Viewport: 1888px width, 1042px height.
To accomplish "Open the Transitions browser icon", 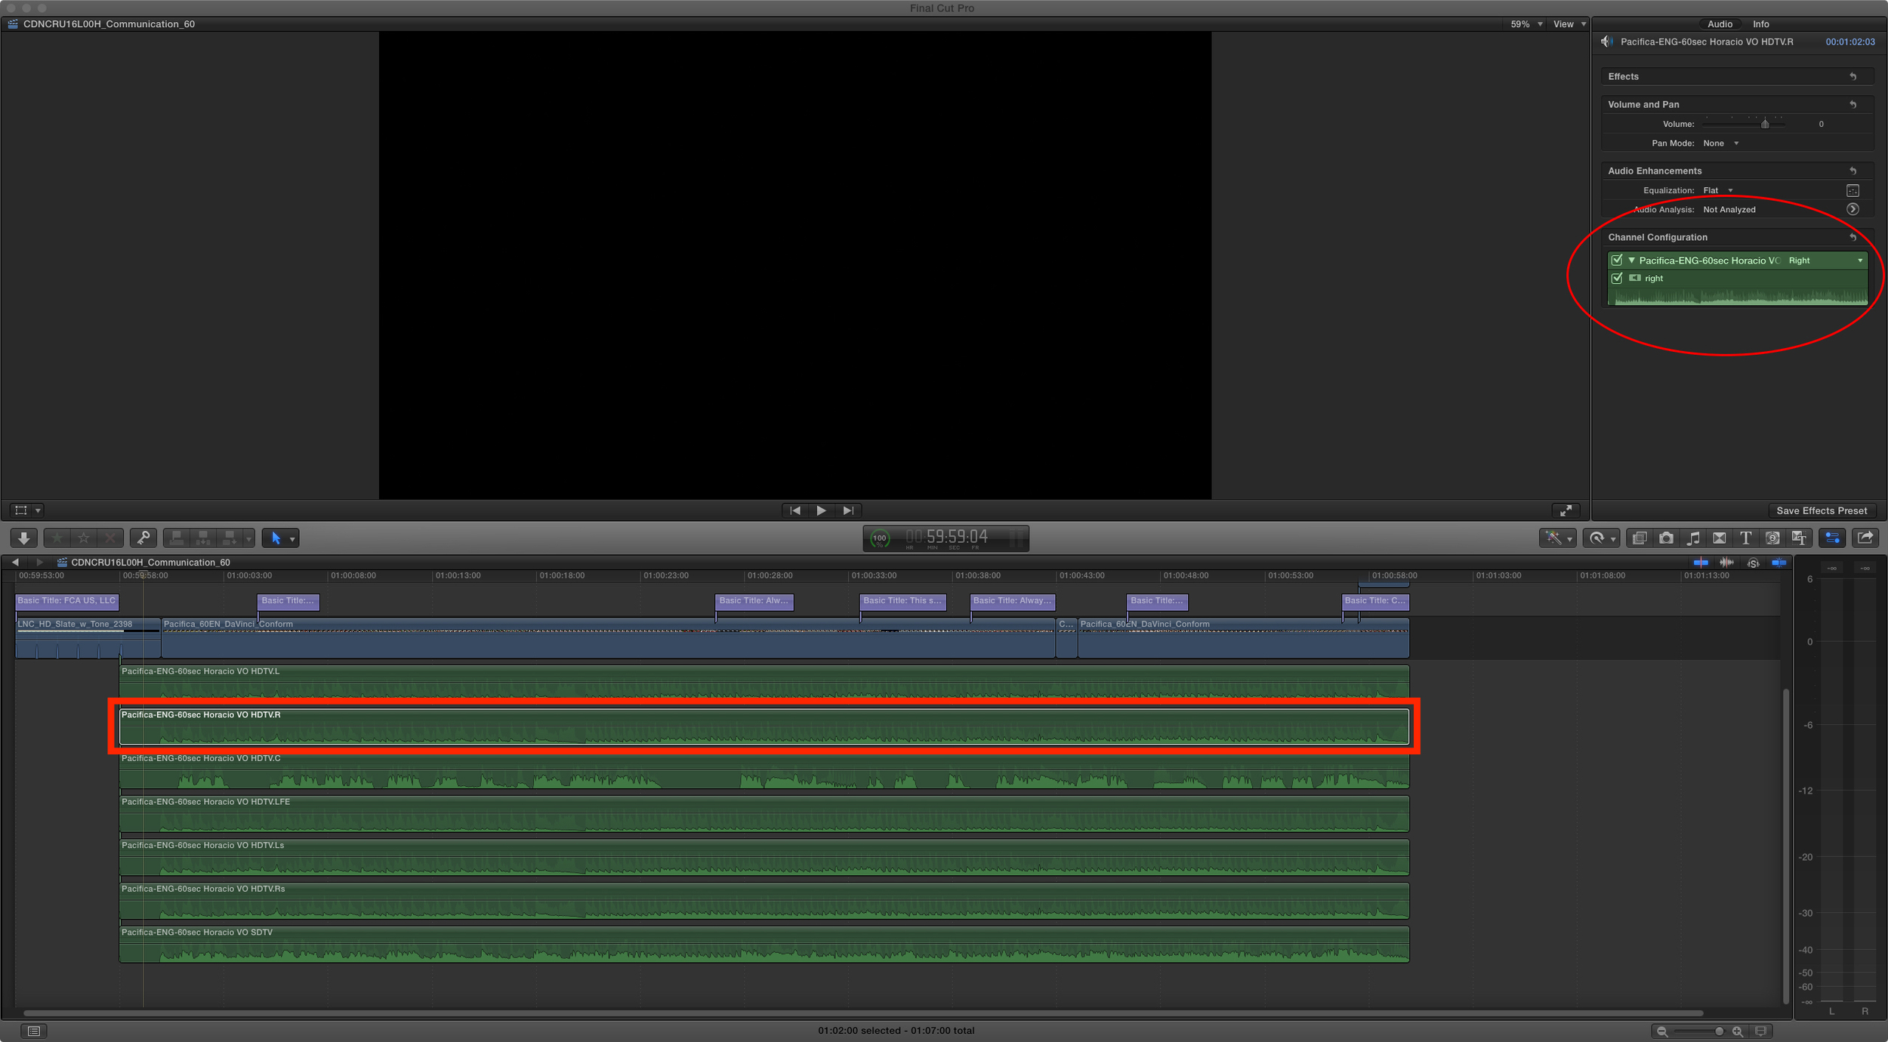I will coord(1720,538).
